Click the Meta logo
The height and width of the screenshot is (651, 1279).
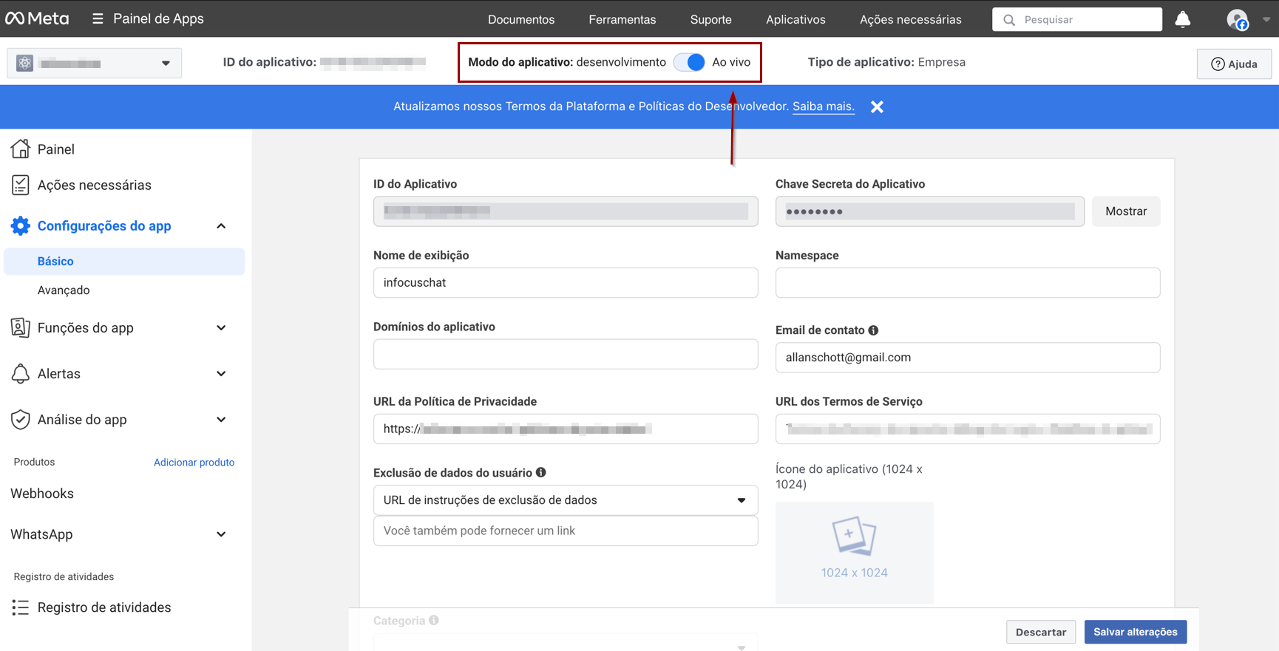(37, 18)
